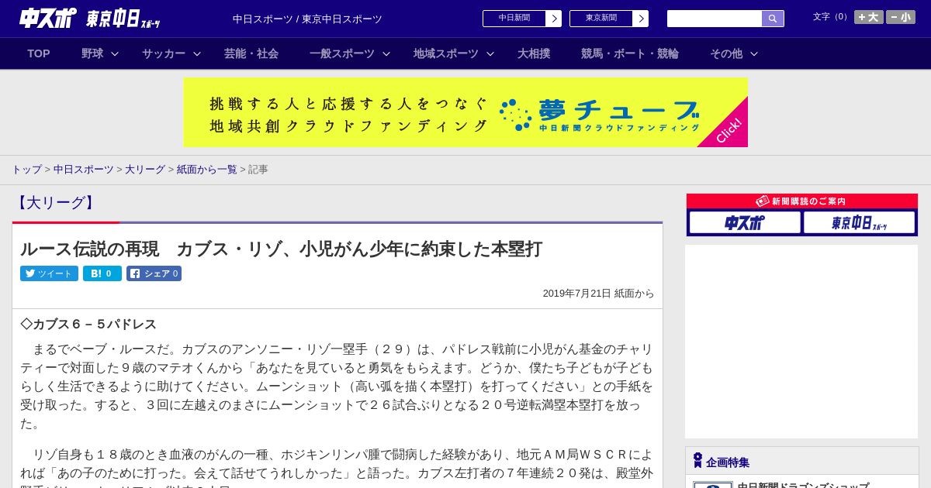Click the 東京中日スポーツ logo in the header

(123, 19)
